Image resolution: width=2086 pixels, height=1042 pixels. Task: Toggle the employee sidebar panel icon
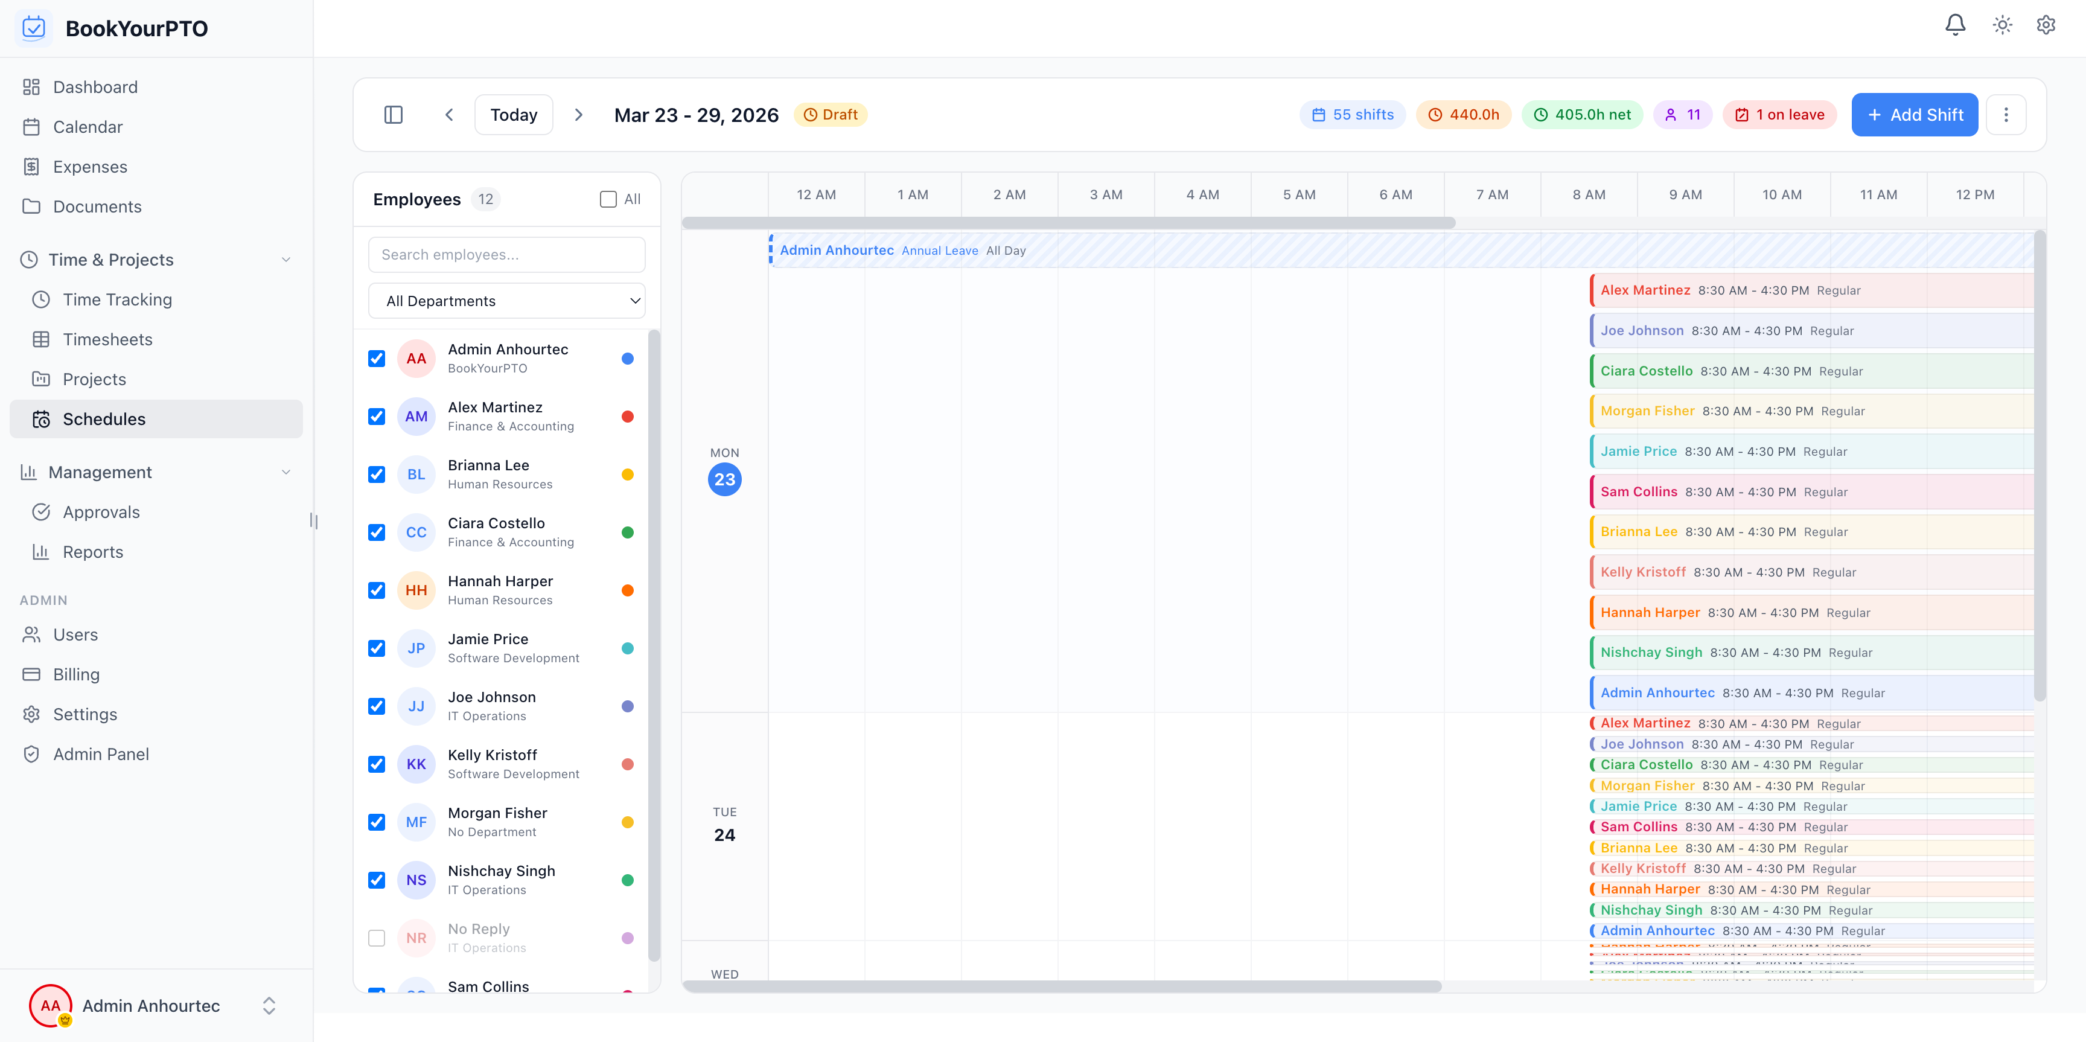[394, 115]
